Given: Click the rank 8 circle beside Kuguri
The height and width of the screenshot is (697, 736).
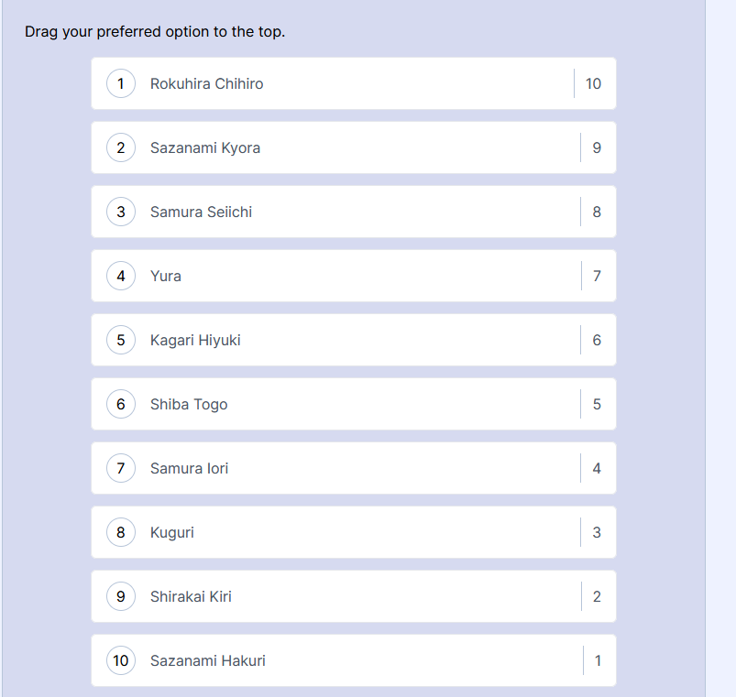Looking at the screenshot, I should [x=121, y=532].
